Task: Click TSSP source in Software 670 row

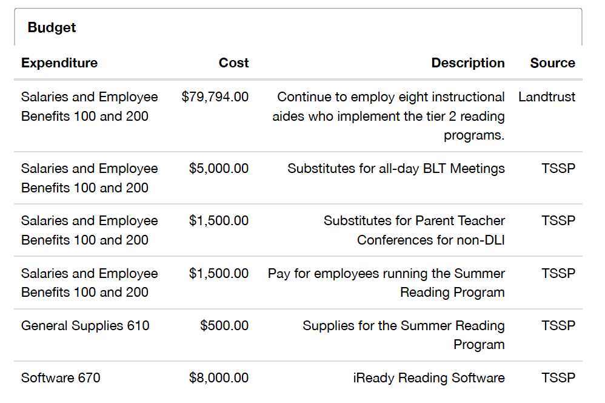Action: pos(558,378)
